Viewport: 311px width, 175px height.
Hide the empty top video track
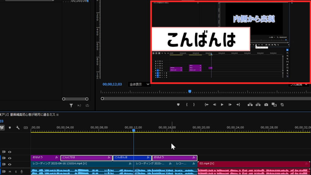click(10, 152)
